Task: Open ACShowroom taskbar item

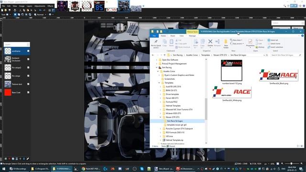Action: coord(185,169)
